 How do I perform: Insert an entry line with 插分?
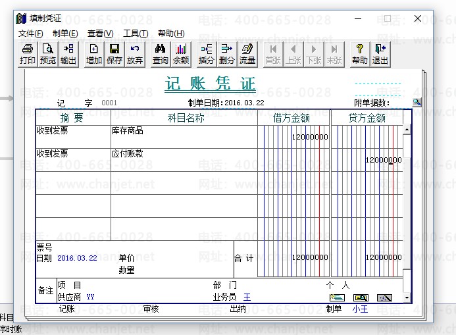click(207, 54)
